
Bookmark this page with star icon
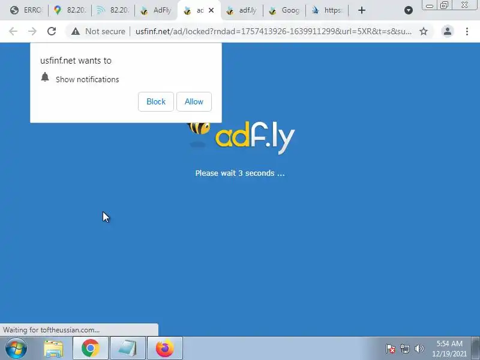tap(424, 31)
